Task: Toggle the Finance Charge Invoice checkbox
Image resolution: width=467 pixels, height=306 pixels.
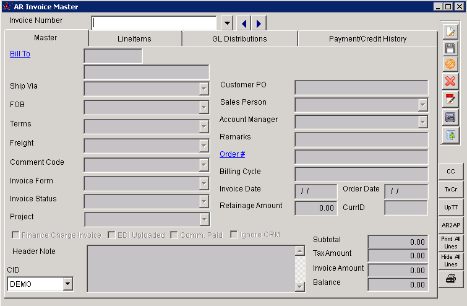Action: [x=15, y=235]
